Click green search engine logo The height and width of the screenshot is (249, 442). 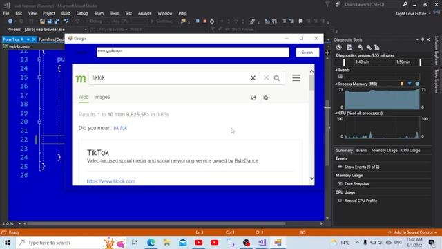click(x=81, y=78)
